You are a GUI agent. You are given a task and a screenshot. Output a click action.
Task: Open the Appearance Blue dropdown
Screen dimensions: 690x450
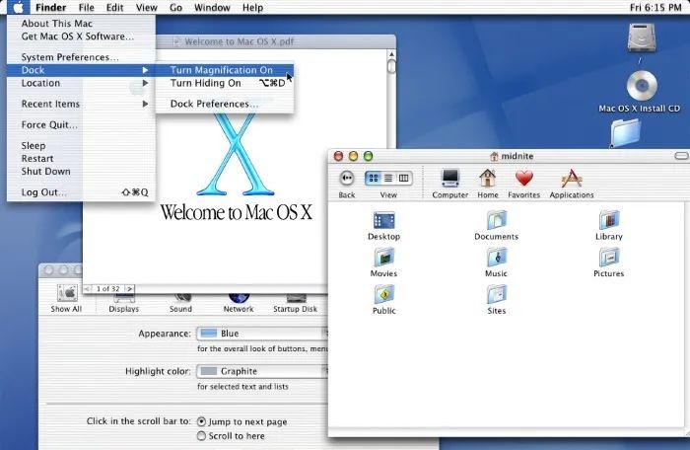click(262, 334)
